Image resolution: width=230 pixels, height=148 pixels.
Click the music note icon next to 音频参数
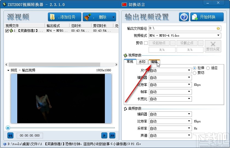click(125, 109)
